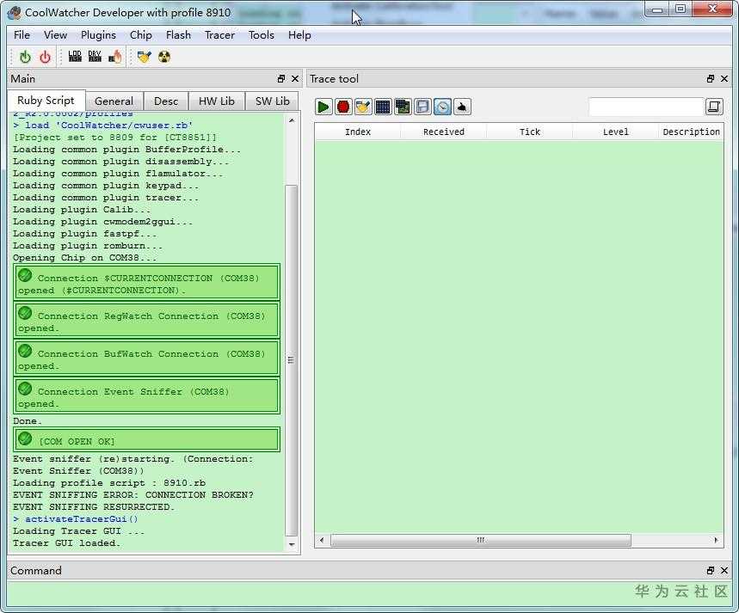739x613 pixels.
Task: Switch to the HW Lib tab
Action: [216, 101]
